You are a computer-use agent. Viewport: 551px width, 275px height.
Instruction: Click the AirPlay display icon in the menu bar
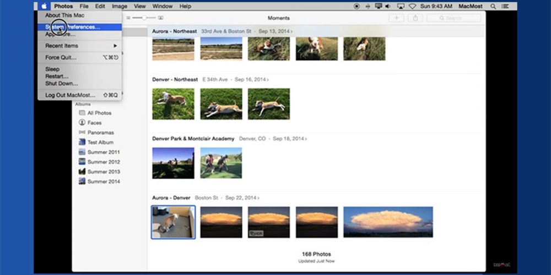(400, 6)
